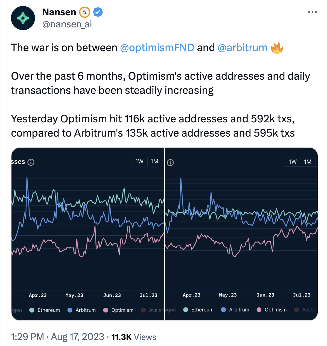This screenshot has height=346, width=327.
Task: Click the Avalanche legend dot on the left chart
Action: 143,310
